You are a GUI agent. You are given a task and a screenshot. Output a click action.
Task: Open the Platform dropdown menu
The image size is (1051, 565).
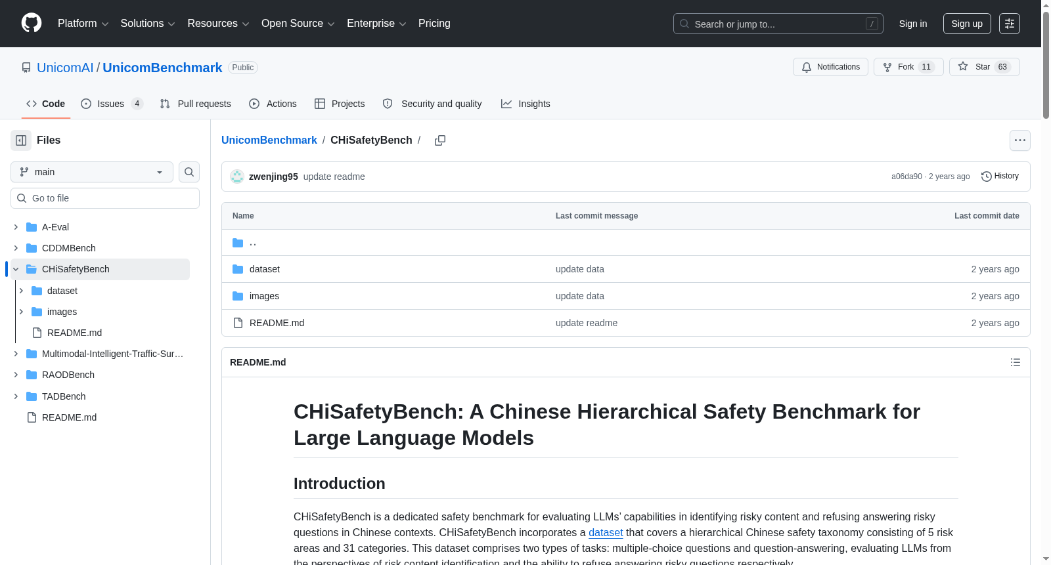[x=83, y=24]
